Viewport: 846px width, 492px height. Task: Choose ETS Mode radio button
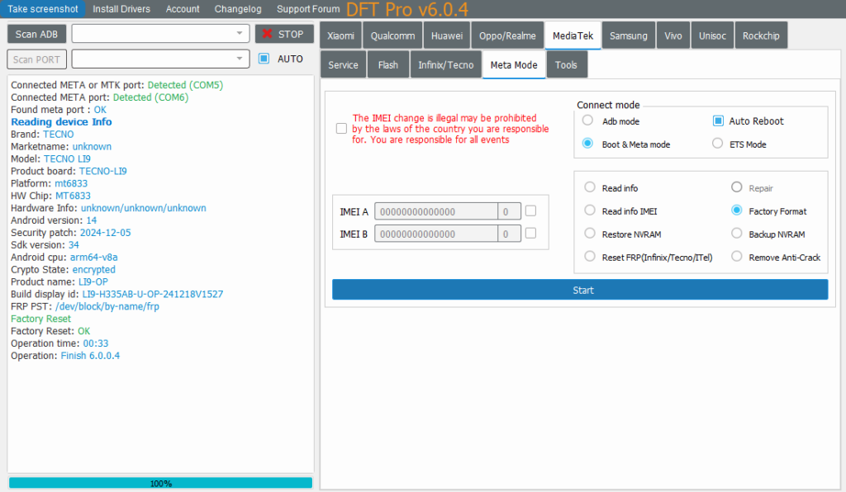718,144
